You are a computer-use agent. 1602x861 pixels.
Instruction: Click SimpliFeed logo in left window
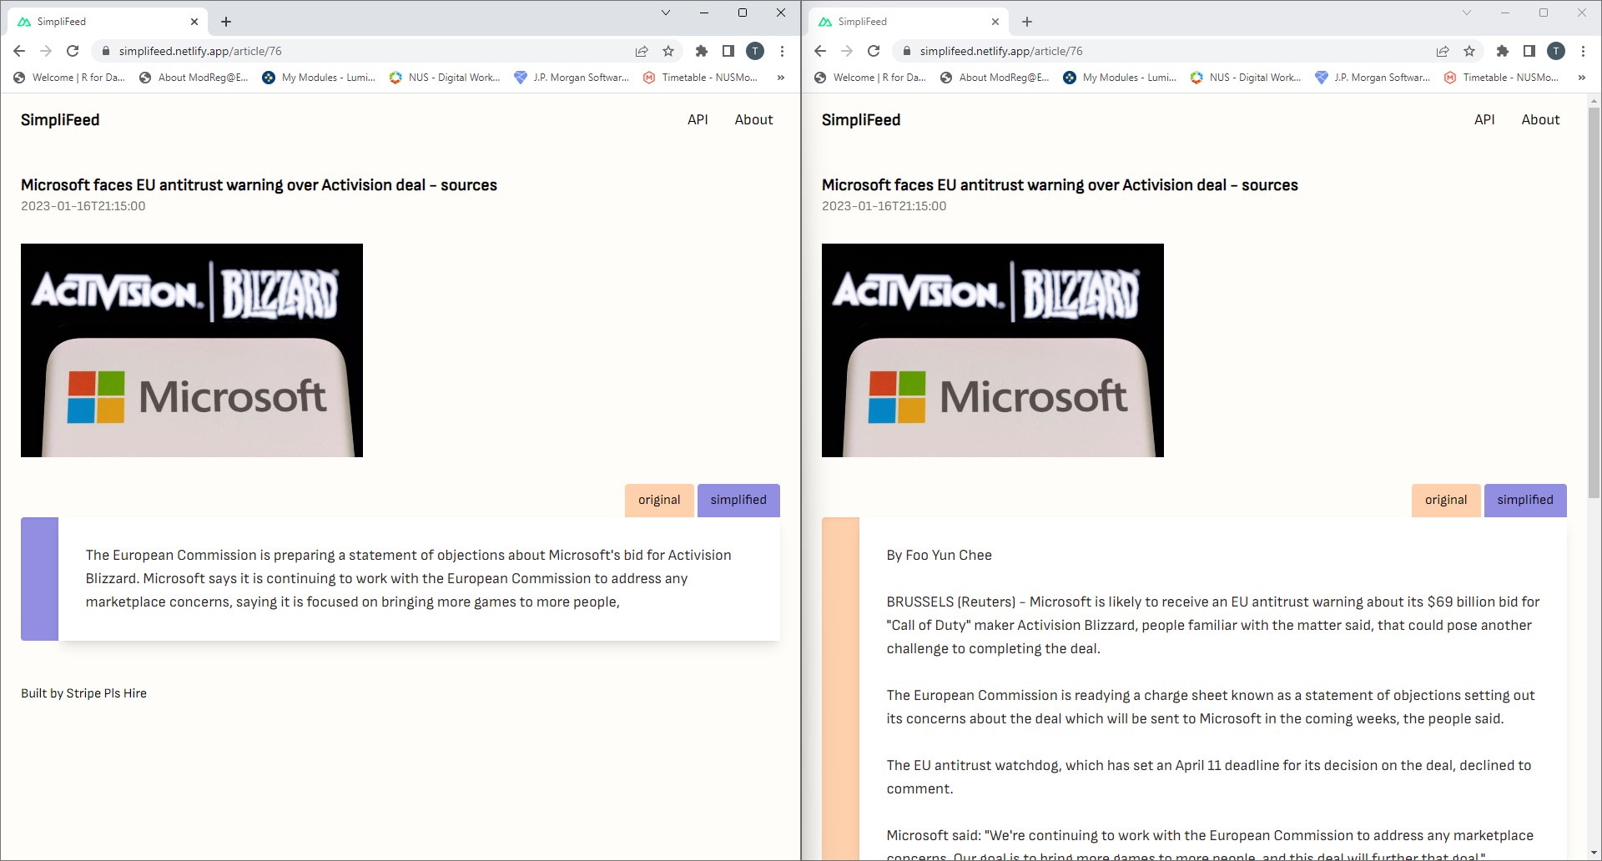click(x=60, y=120)
